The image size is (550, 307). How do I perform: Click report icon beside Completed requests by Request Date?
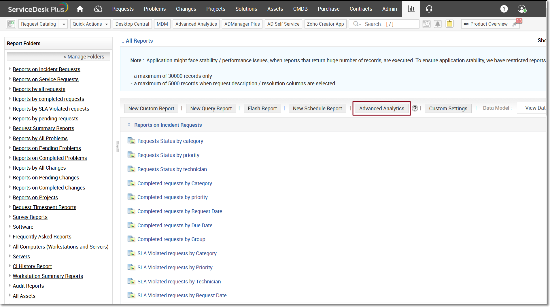[131, 211]
